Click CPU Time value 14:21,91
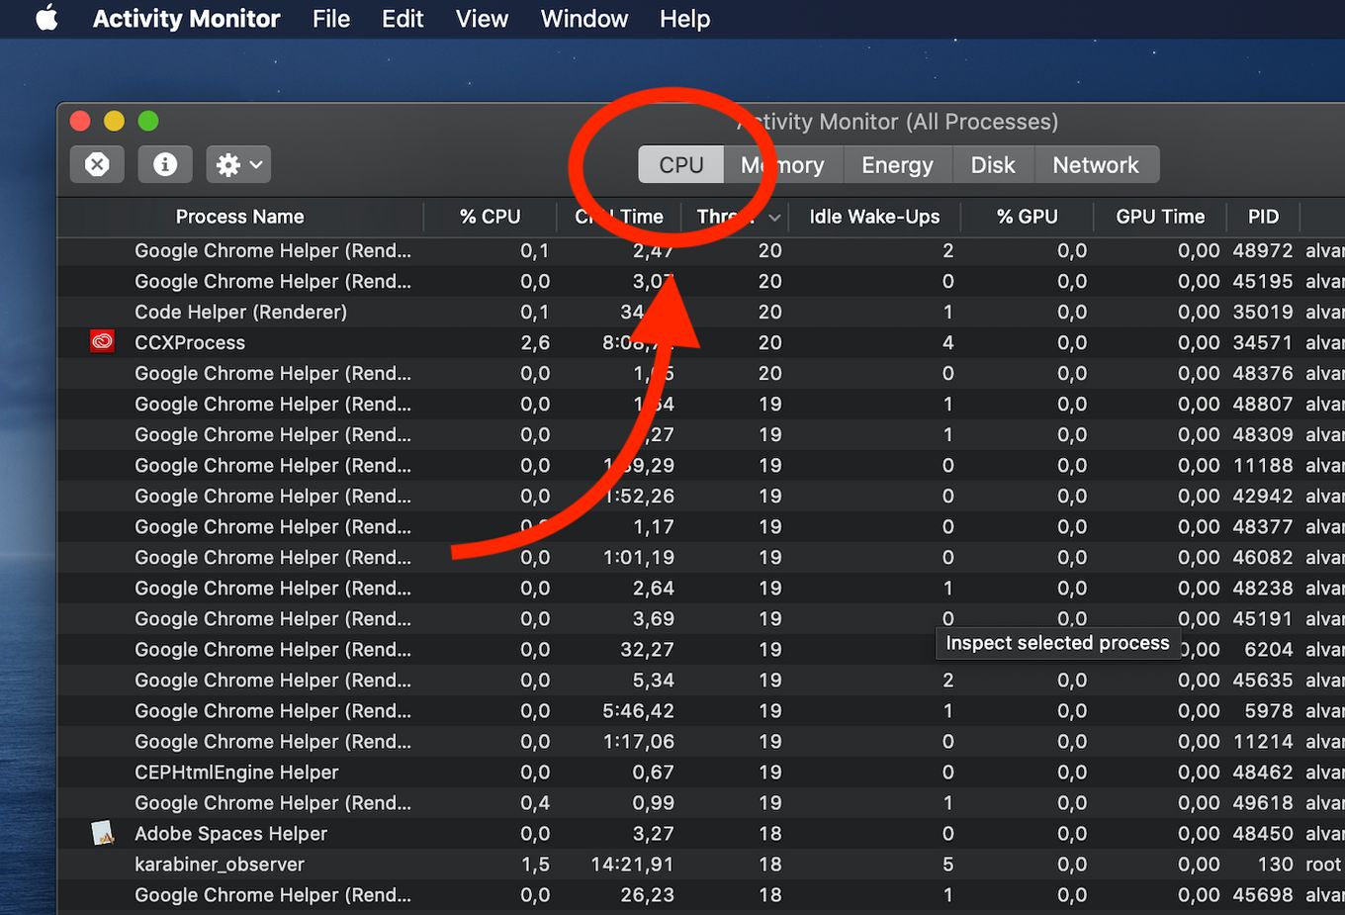This screenshot has width=1345, height=915. point(633,864)
